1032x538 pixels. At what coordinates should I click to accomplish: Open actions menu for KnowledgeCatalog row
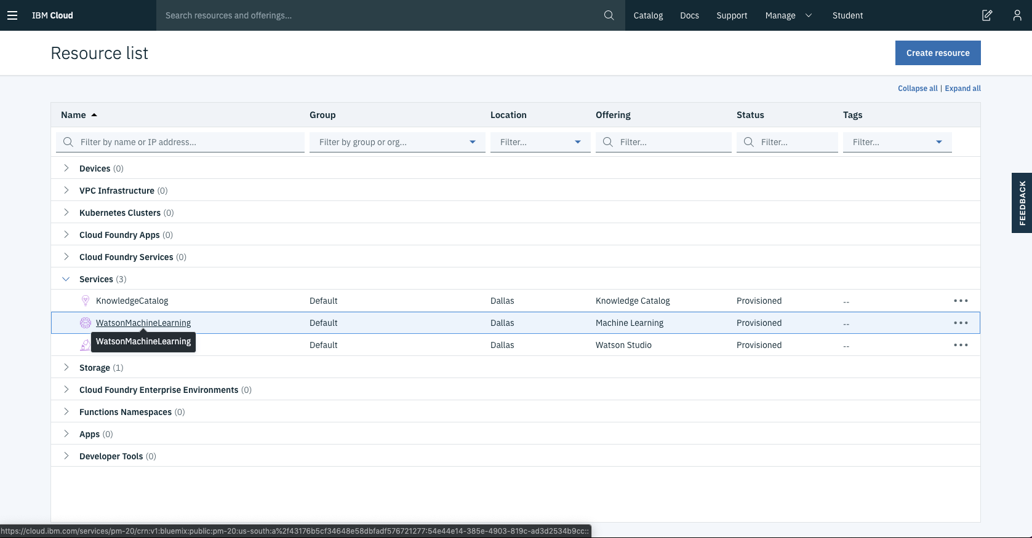[x=961, y=301]
